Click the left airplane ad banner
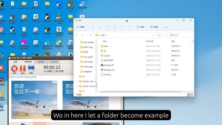222x125 pixels. (x=34, y=100)
